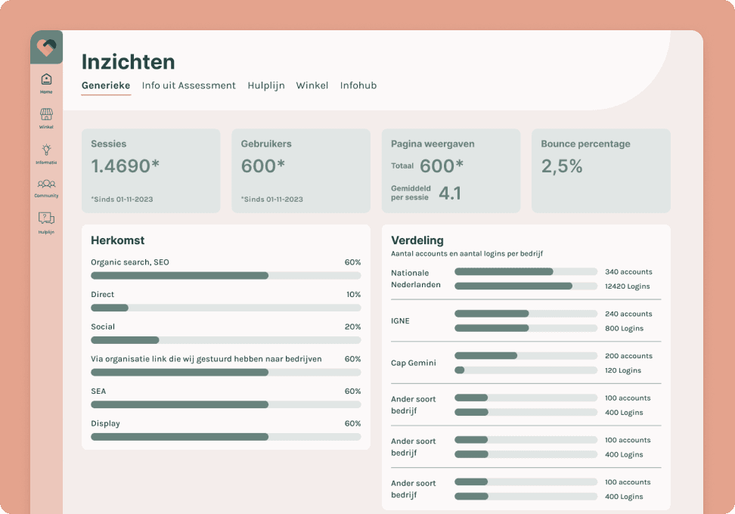Open the Winkel tab in Inzichten
735x514 pixels.
tap(312, 85)
